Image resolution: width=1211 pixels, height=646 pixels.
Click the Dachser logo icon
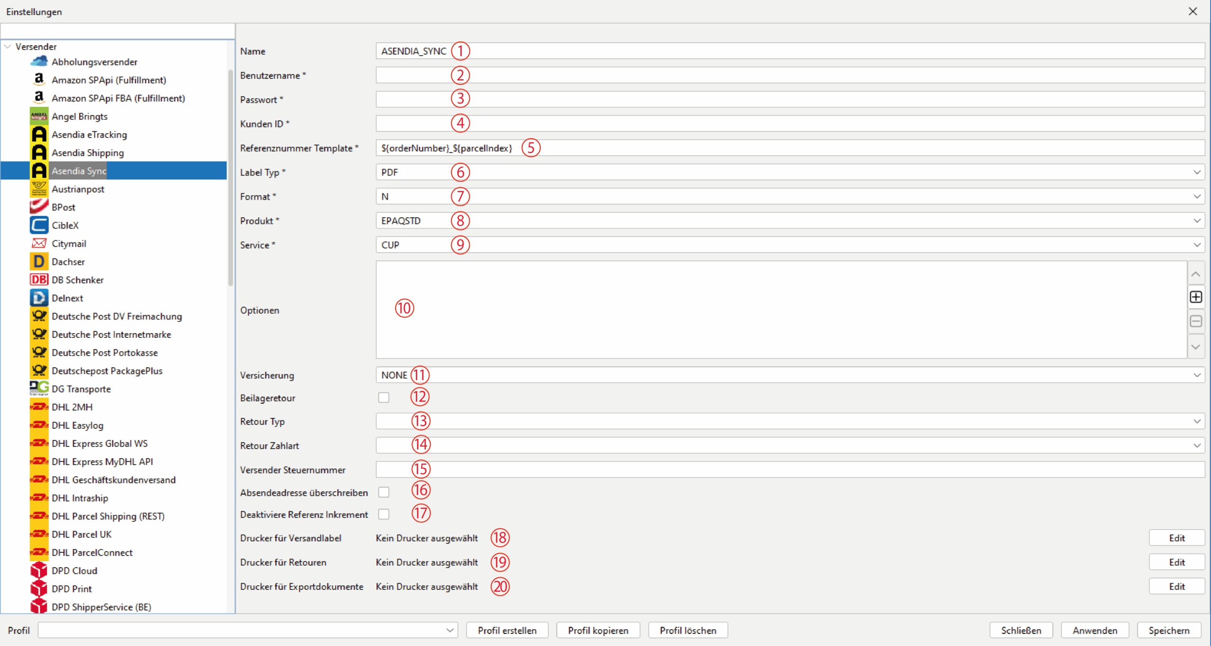[x=39, y=261]
